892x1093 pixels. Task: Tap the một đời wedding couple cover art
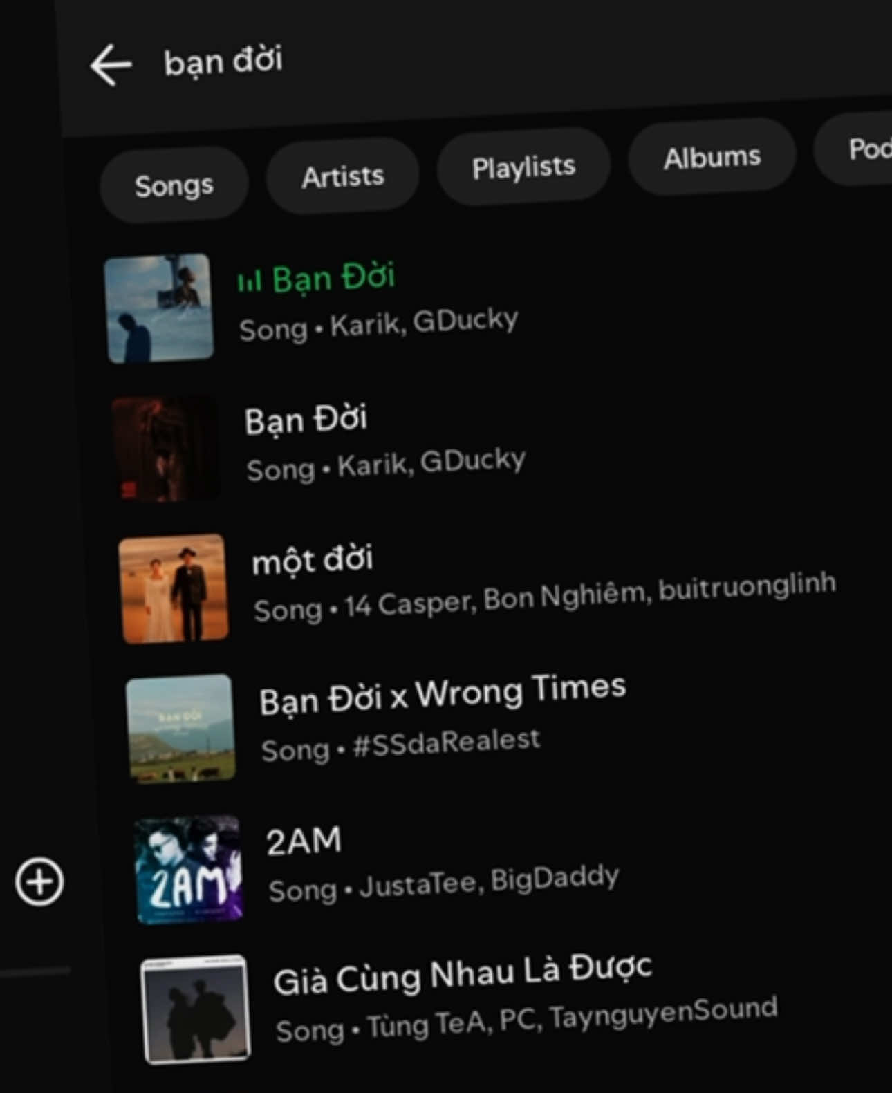pos(173,588)
